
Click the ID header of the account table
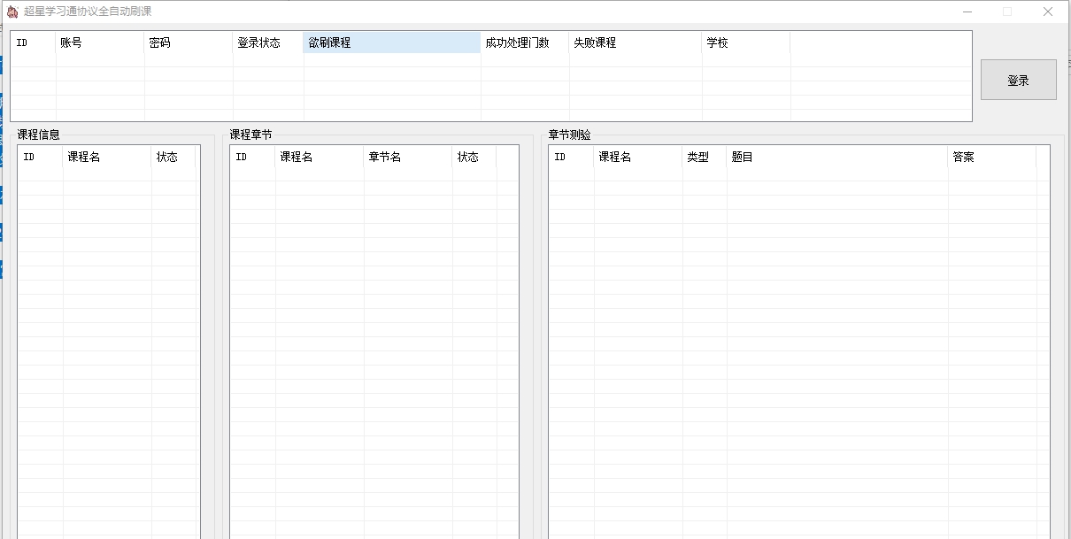click(x=22, y=42)
